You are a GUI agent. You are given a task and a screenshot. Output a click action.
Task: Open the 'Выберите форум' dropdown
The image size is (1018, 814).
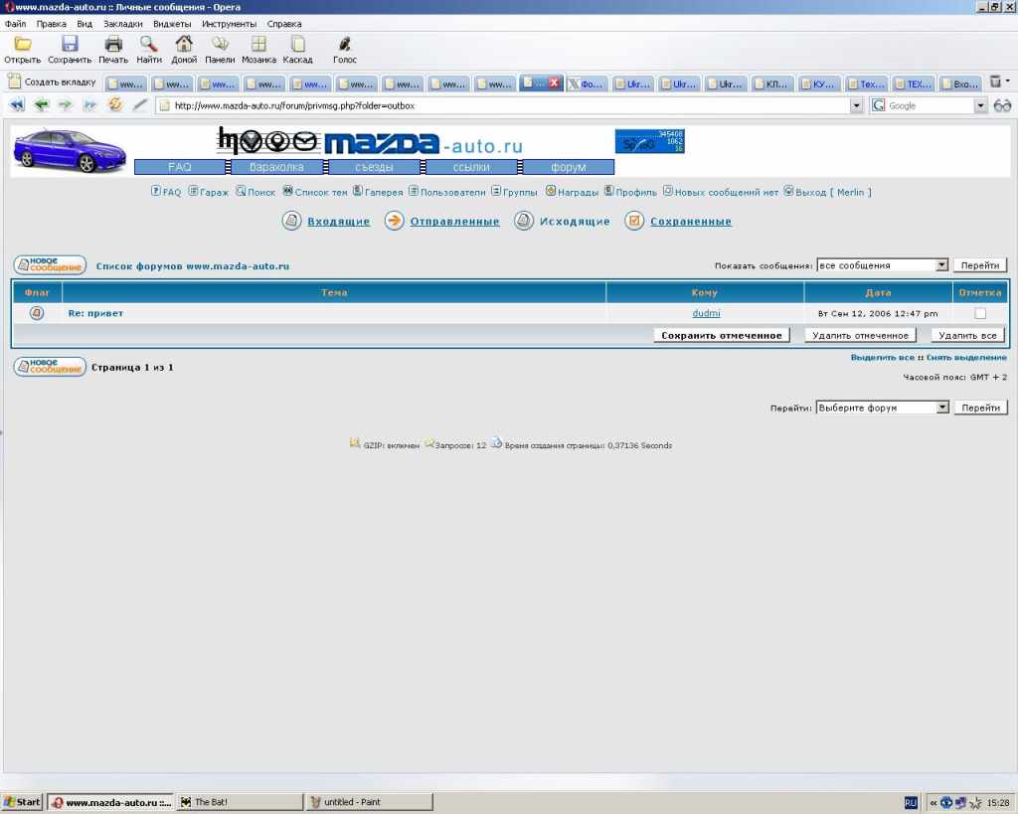point(941,407)
